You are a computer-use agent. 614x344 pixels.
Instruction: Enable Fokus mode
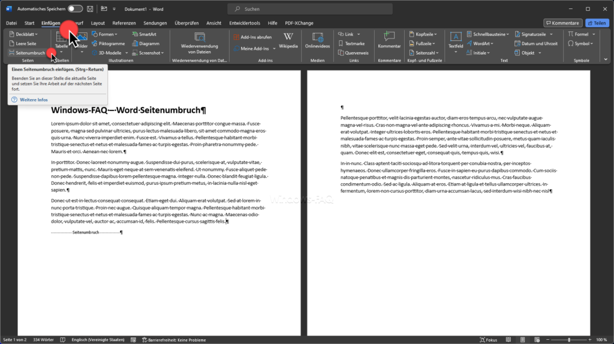click(489, 340)
